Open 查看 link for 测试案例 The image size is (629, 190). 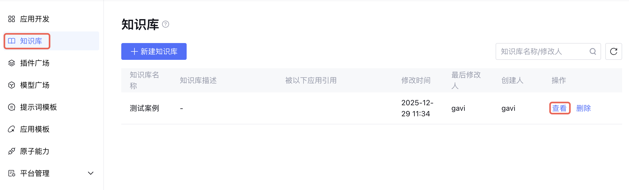tap(559, 108)
